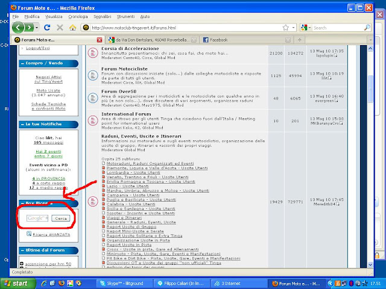
Task: Open back/forward history dropdown arrow
Action: (x=37, y=28)
